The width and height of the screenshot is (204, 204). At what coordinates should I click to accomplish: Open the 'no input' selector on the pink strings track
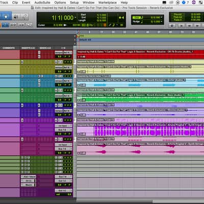(x=63, y=145)
